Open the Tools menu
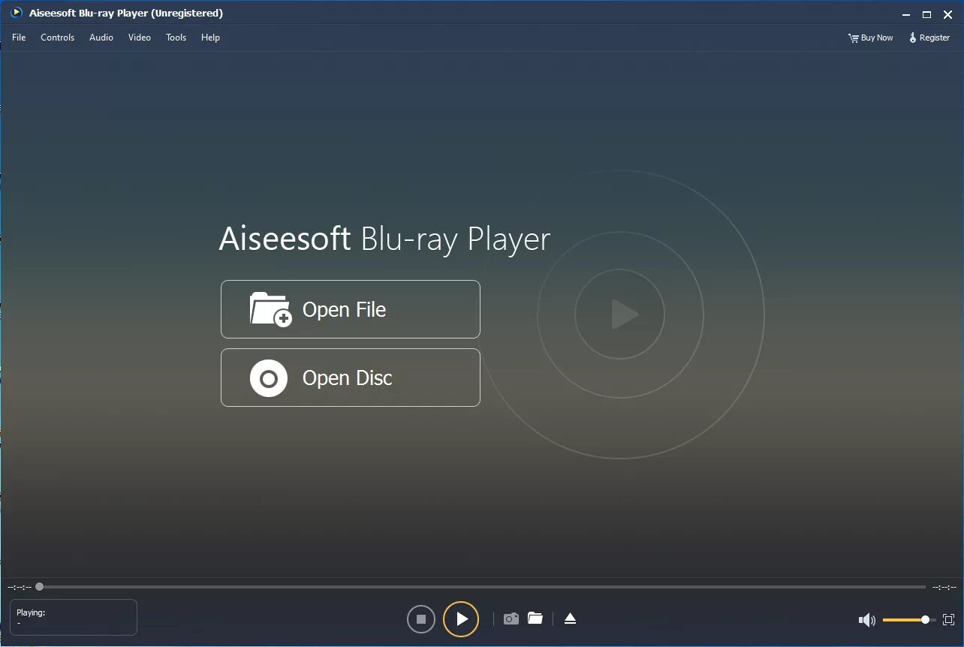This screenshot has width=964, height=647. pyautogui.click(x=176, y=38)
